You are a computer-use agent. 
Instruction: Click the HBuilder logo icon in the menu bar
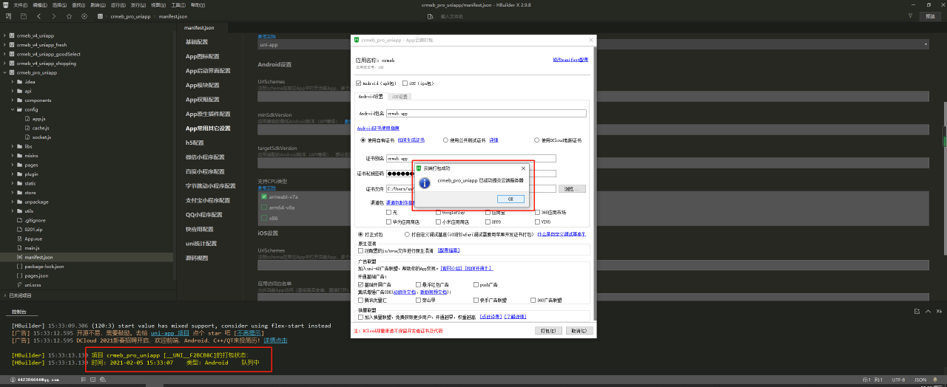coord(6,4)
